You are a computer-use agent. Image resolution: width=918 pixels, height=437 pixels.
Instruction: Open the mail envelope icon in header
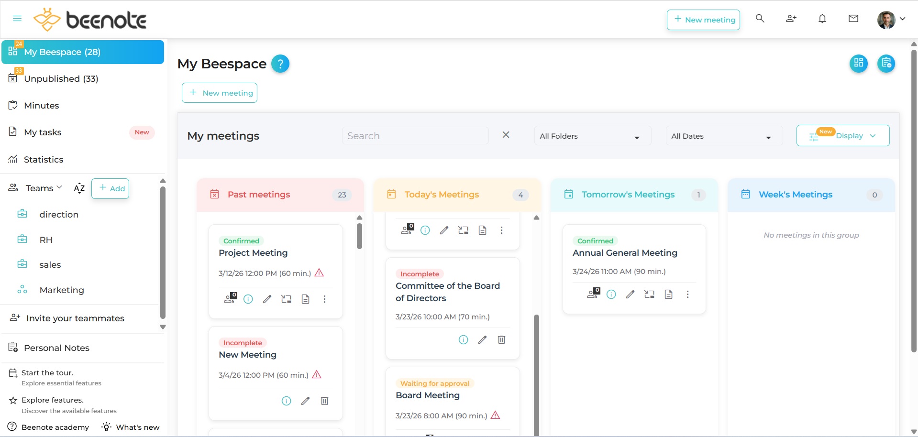coord(853,19)
